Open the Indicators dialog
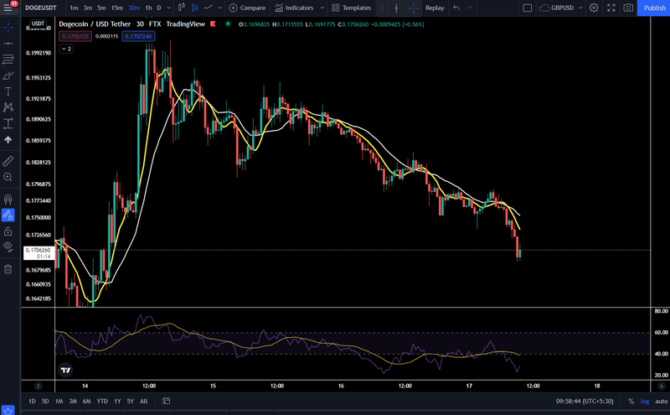670x415 pixels. point(295,8)
